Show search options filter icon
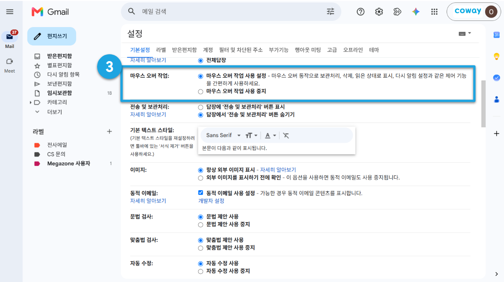 (x=330, y=11)
